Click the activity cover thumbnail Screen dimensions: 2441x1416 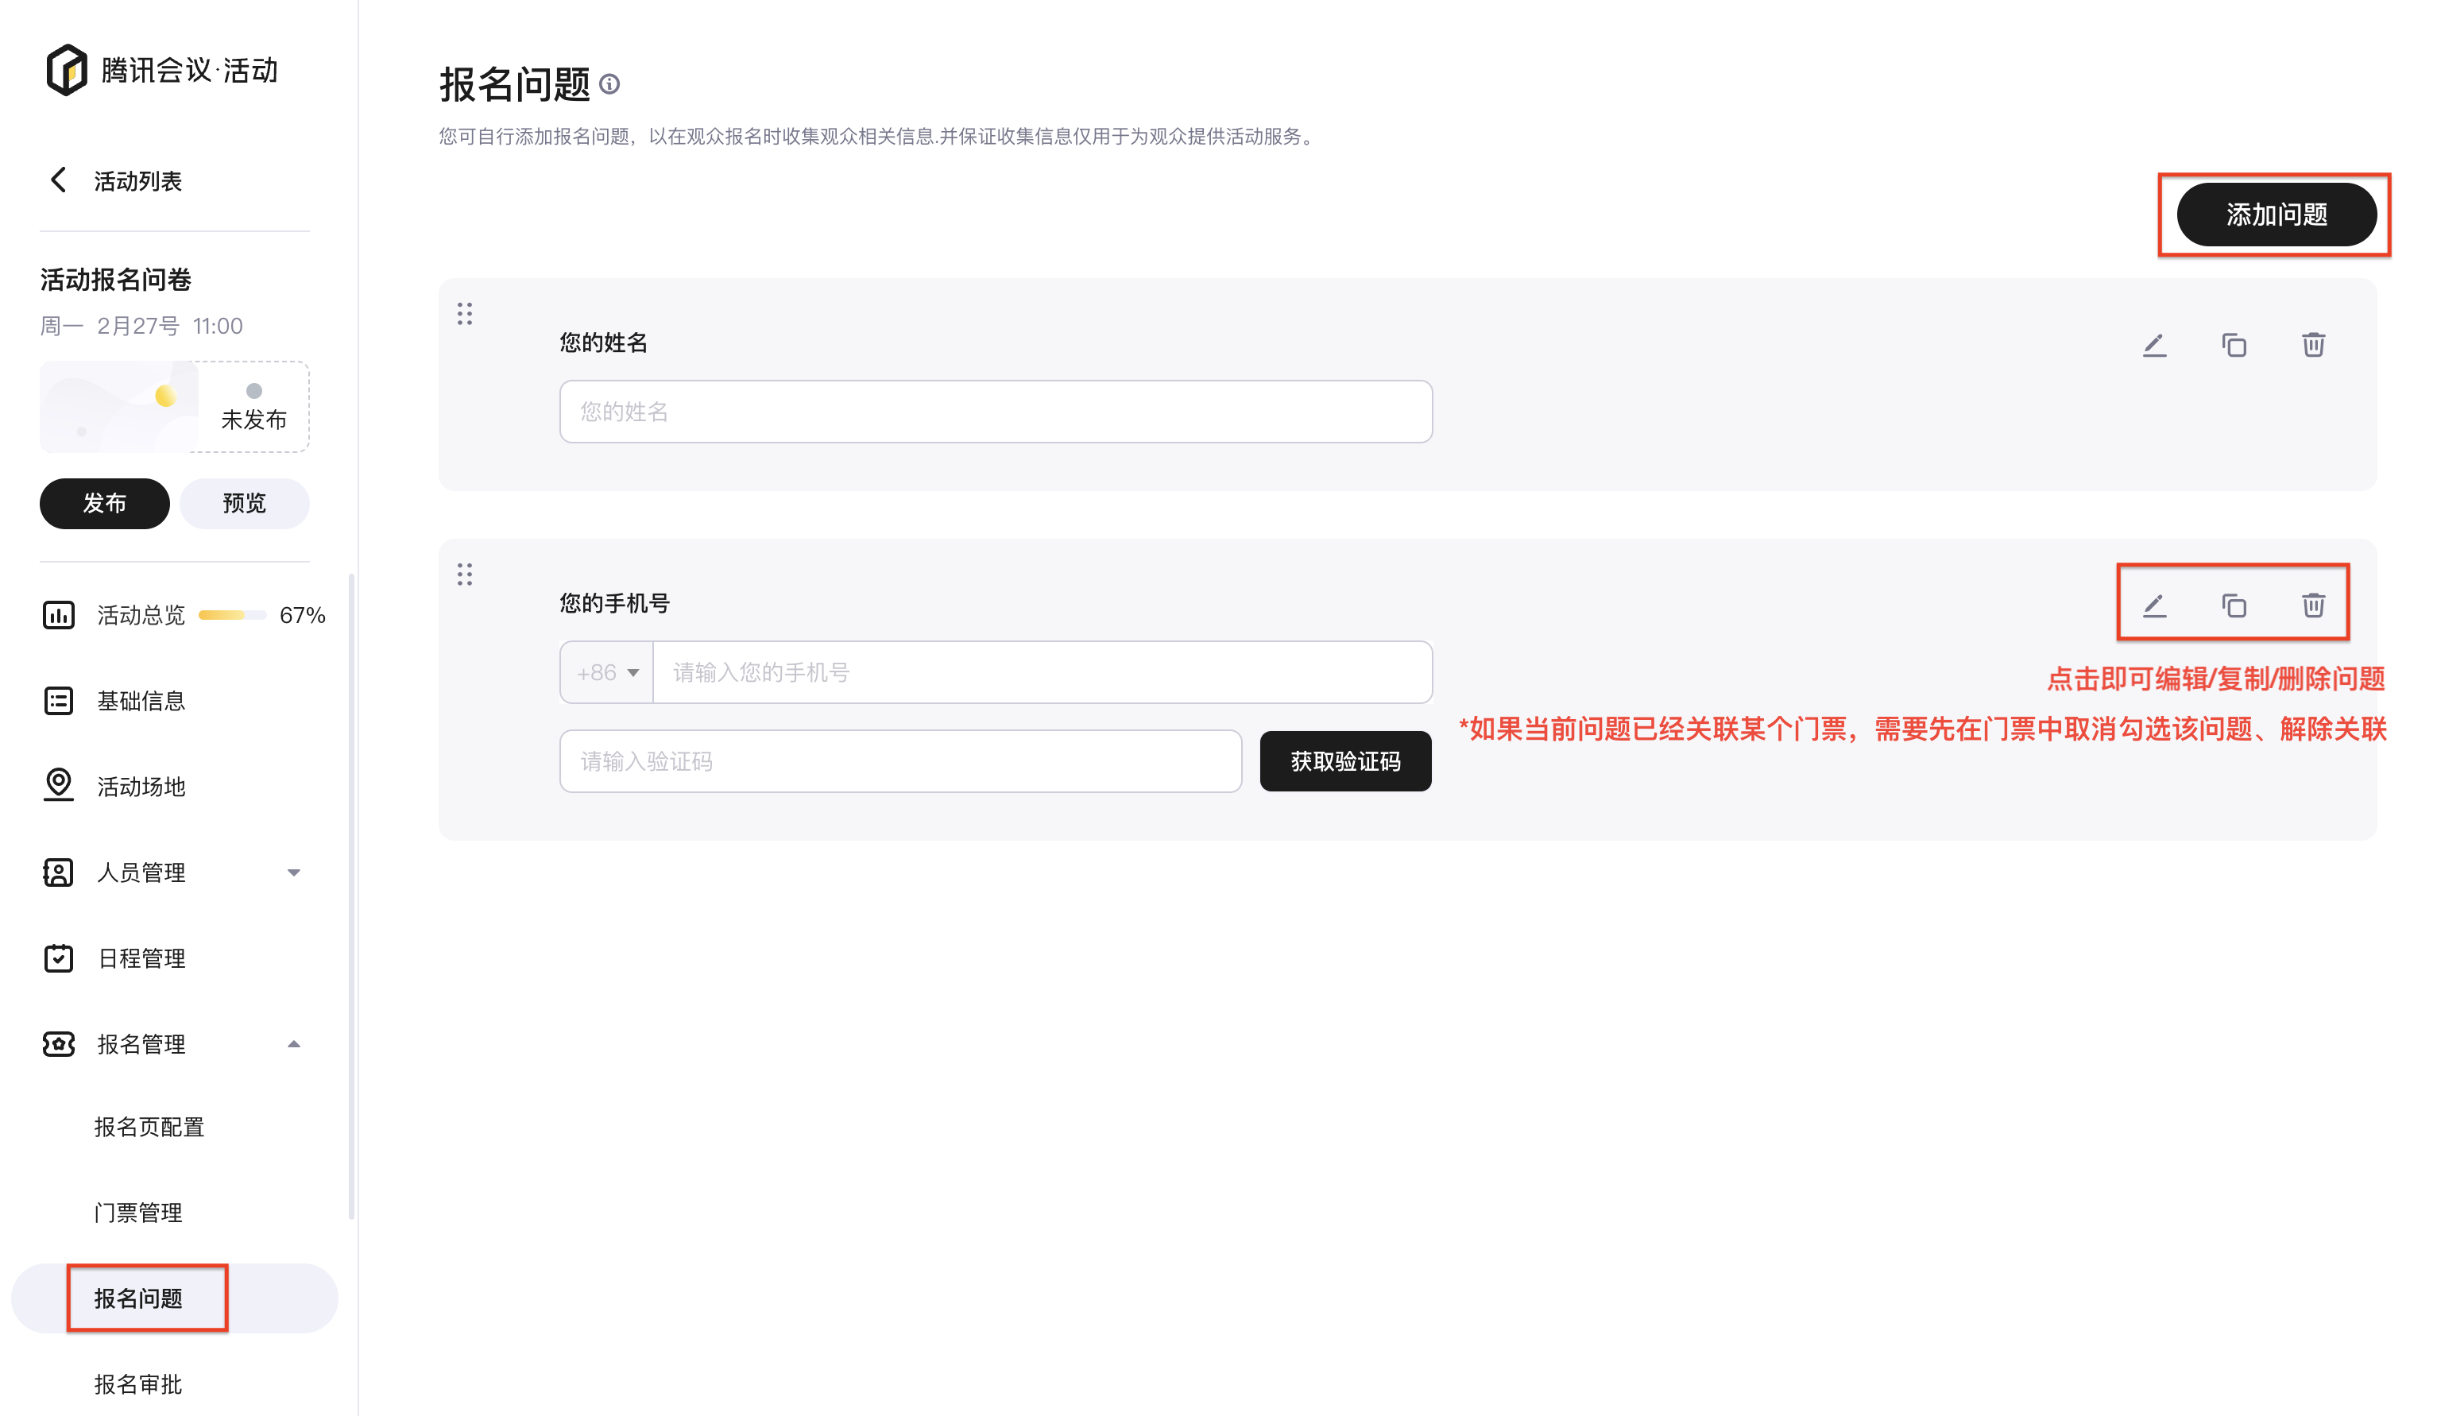(118, 407)
